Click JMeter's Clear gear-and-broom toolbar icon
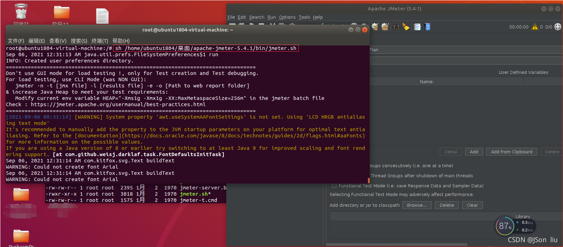 (x=375, y=27)
